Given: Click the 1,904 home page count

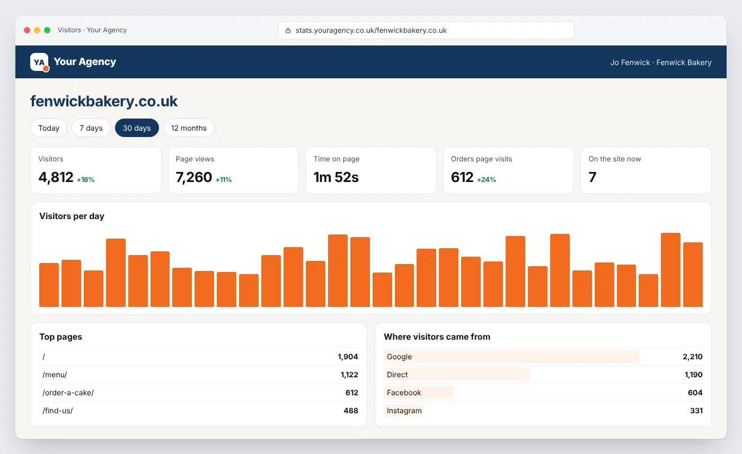Looking at the screenshot, I should click(348, 357).
